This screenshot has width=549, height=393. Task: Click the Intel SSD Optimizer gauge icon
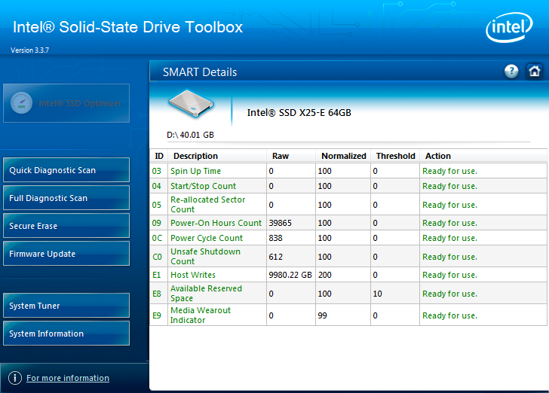coord(21,103)
